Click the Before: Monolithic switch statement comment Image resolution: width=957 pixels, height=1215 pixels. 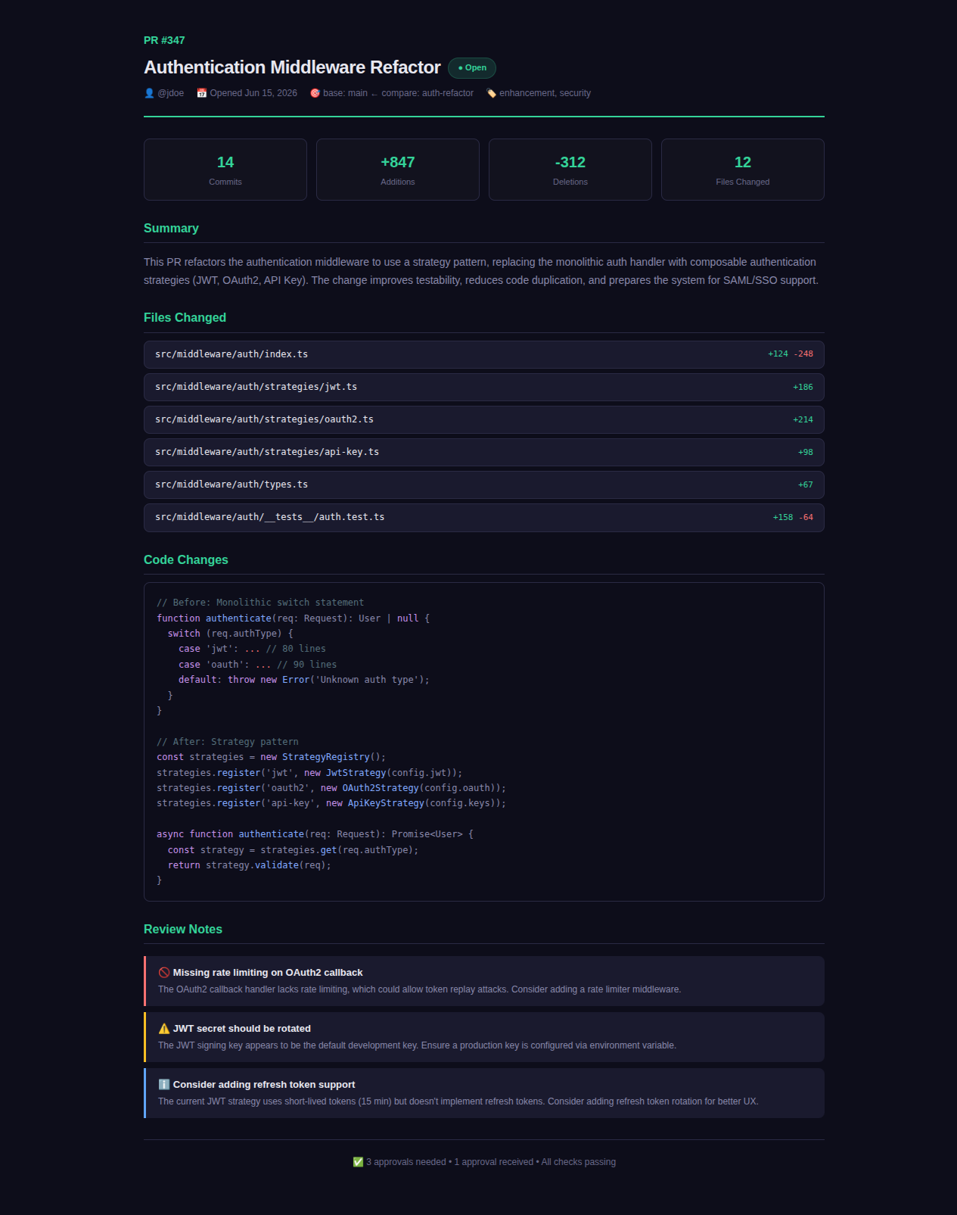(x=260, y=603)
